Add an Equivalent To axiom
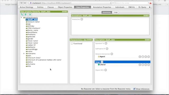Screen dimensions: 169x95 (x=106, y=43)
